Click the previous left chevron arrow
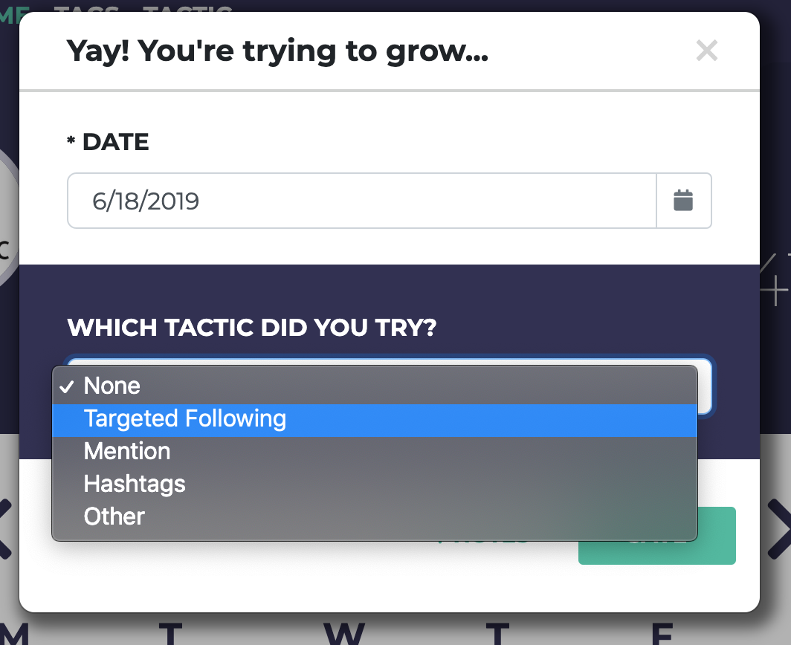 (x=6, y=529)
